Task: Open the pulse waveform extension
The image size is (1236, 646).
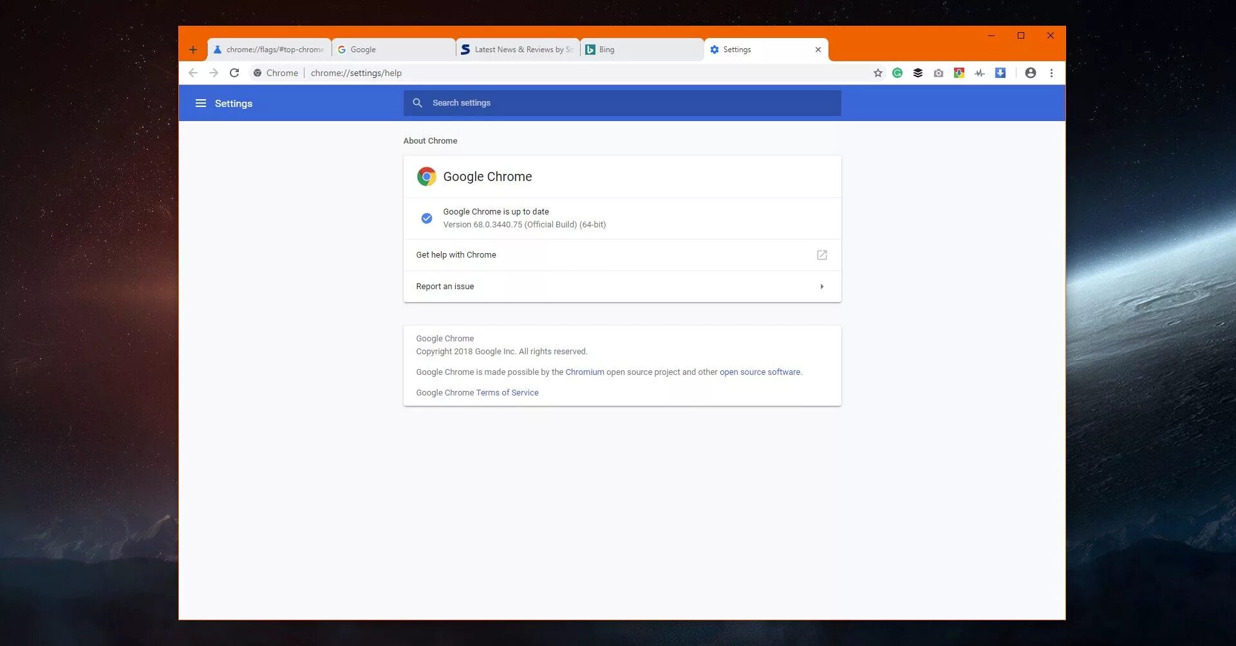Action: point(980,73)
